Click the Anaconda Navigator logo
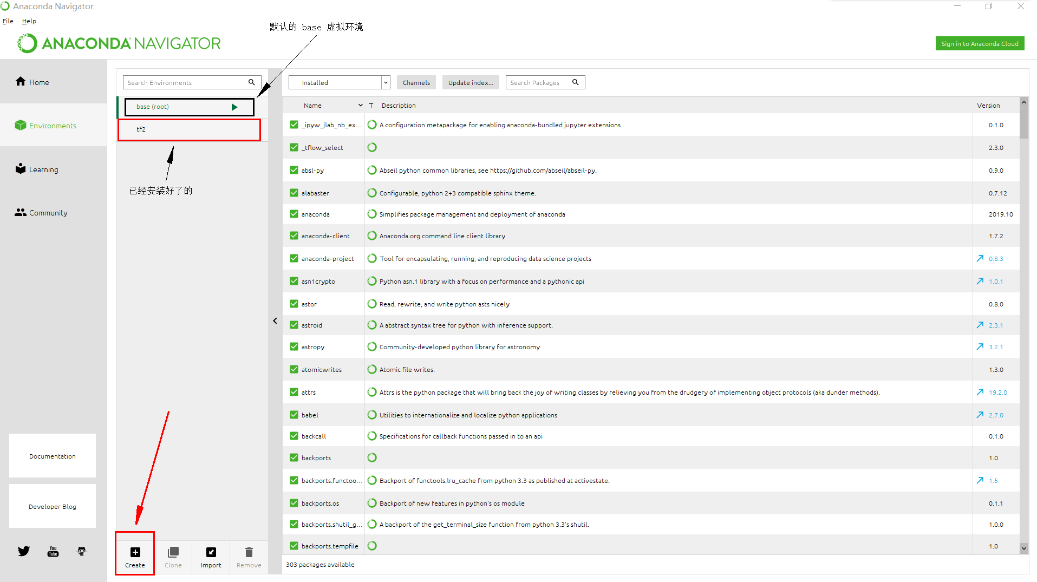This screenshot has width=1037, height=582. (119, 43)
